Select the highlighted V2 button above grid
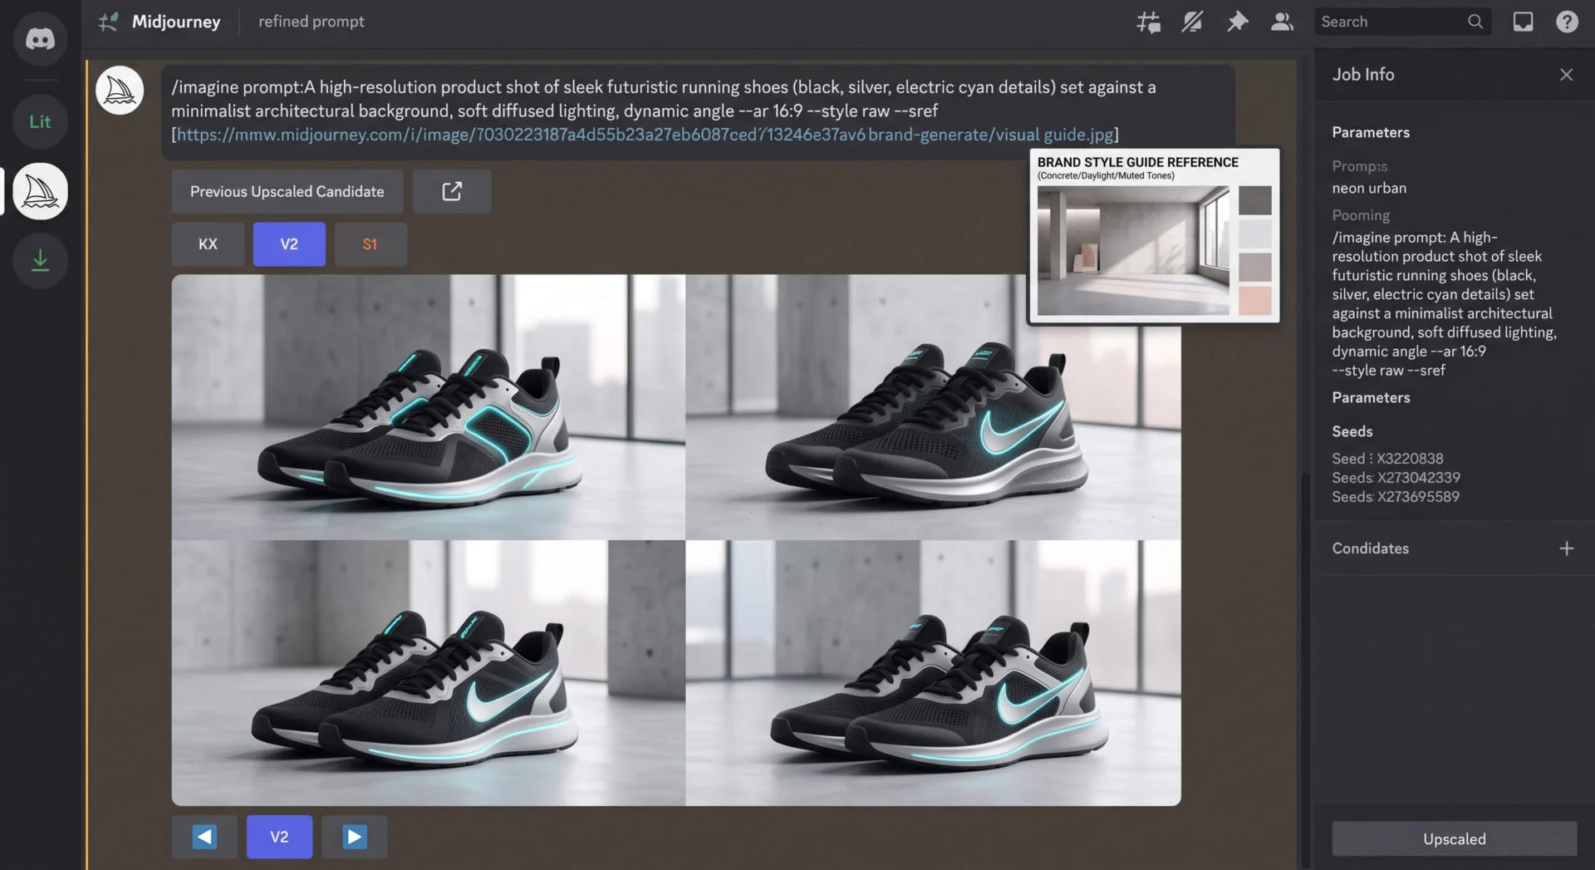The image size is (1595, 870). pyautogui.click(x=289, y=243)
